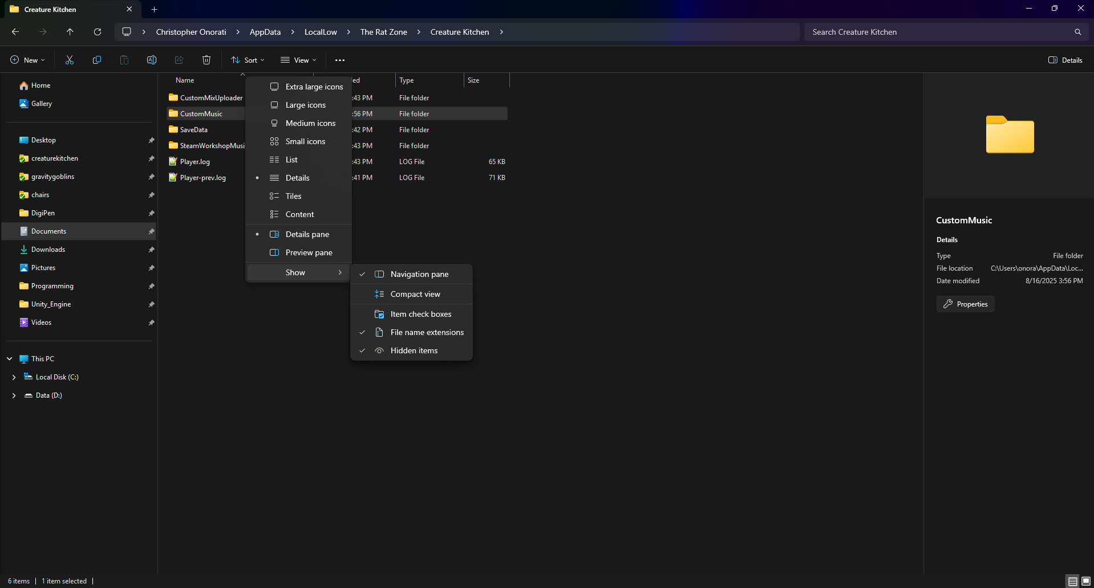The width and height of the screenshot is (1094, 588).
Task: Open the Sort dropdown
Action: pyautogui.click(x=248, y=60)
